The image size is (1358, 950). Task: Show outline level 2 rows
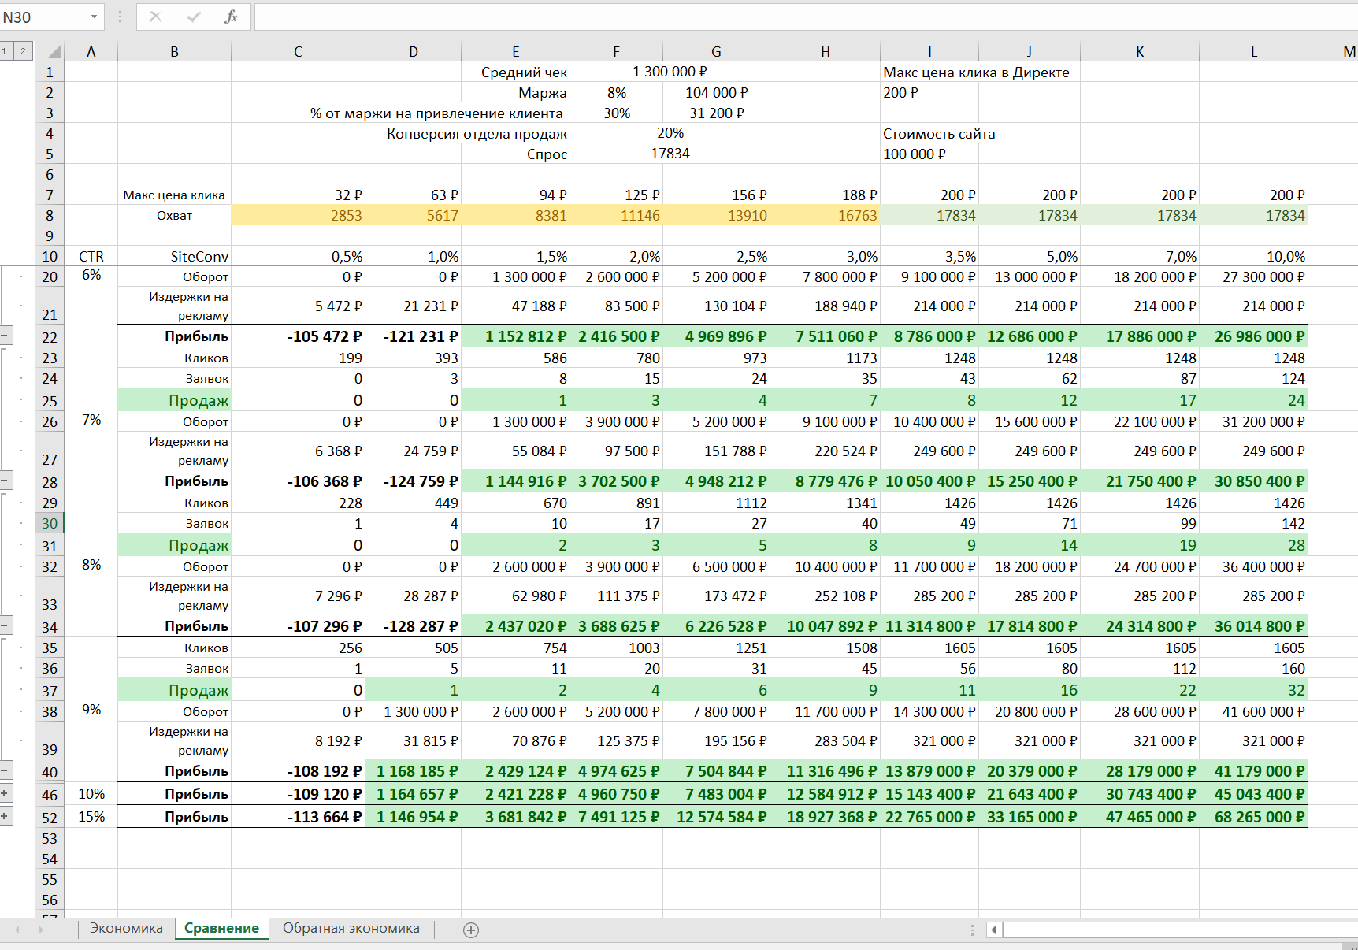pos(23,51)
